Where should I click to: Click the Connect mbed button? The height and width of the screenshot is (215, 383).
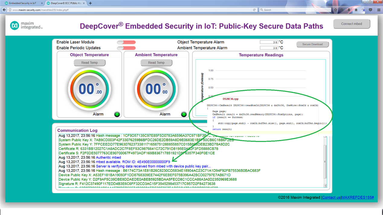[x=352, y=24]
